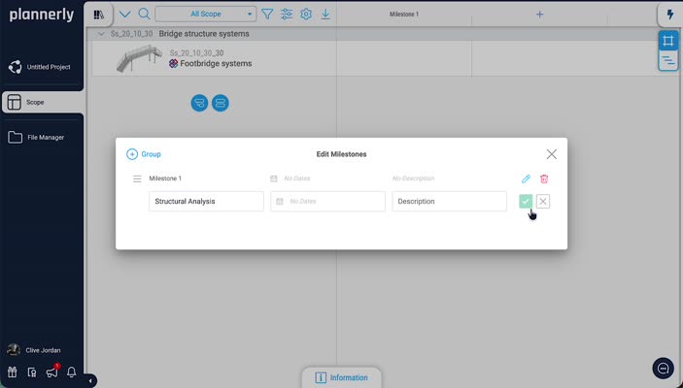
Task: Click the second blue round add-section button
Action: point(221,103)
